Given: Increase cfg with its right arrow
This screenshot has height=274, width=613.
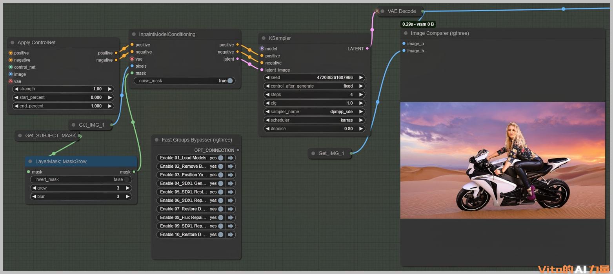Looking at the screenshot, I should coord(361,103).
